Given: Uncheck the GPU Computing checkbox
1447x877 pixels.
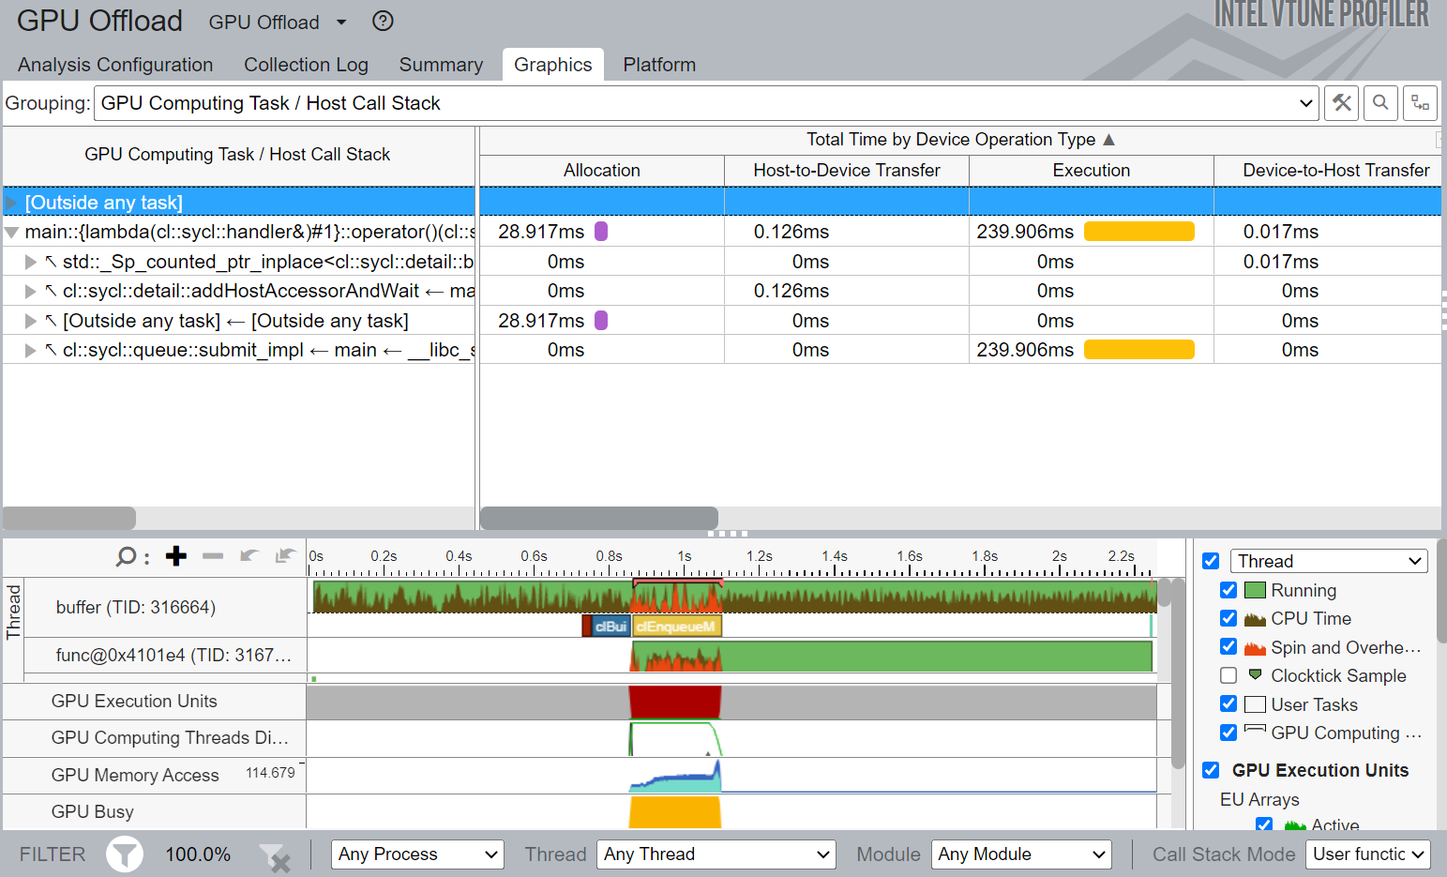Looking at the screenshot, I should tap(1228, 733).
